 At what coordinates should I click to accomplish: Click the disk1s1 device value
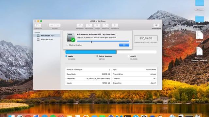click(x=153, y=83)
